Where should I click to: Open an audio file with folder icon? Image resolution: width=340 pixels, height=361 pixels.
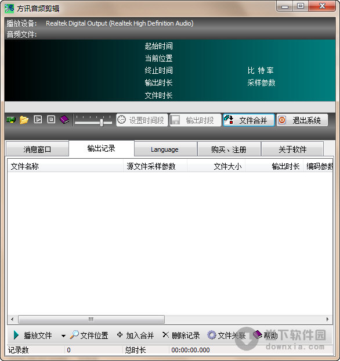[24, 120]
